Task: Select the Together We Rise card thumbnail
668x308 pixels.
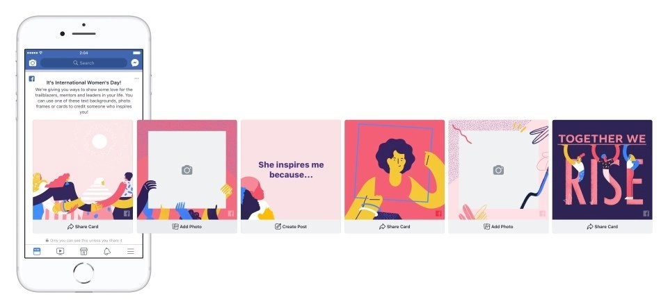Action: 603,170
